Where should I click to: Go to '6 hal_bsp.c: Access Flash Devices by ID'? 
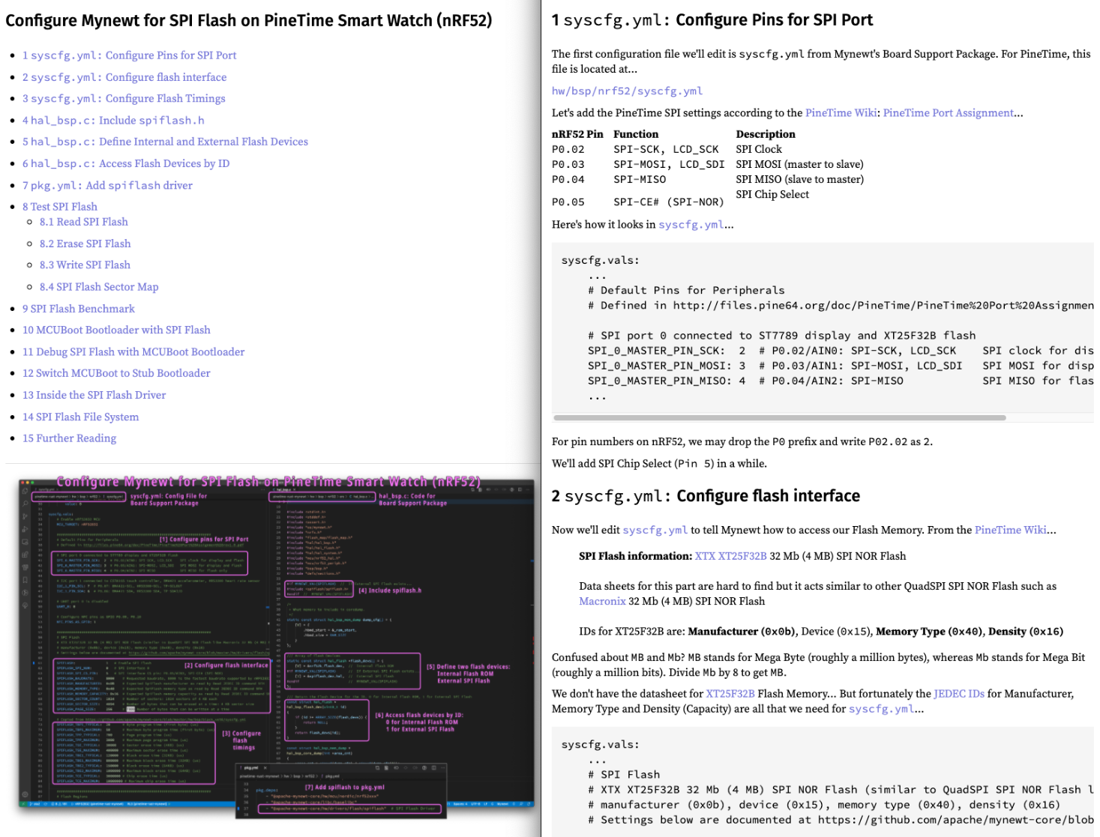(x=126, y=164)
